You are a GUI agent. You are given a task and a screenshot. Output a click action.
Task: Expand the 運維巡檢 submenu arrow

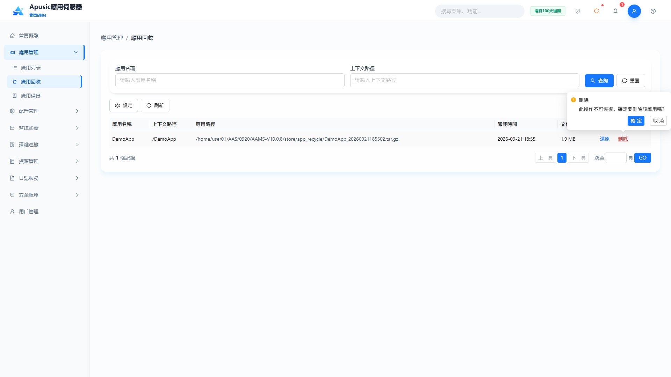(77, 145)
